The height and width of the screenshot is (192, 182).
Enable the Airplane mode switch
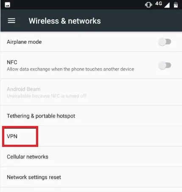pos(165,42)
